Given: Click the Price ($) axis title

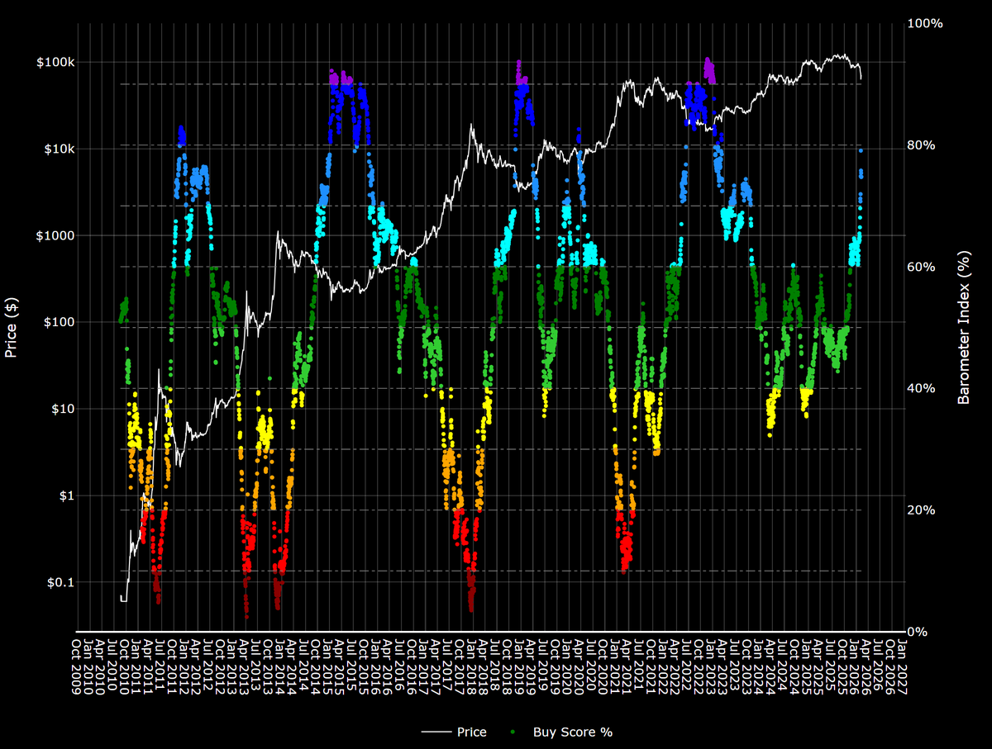Looking at the screenshot, I should tap(11, 326).
